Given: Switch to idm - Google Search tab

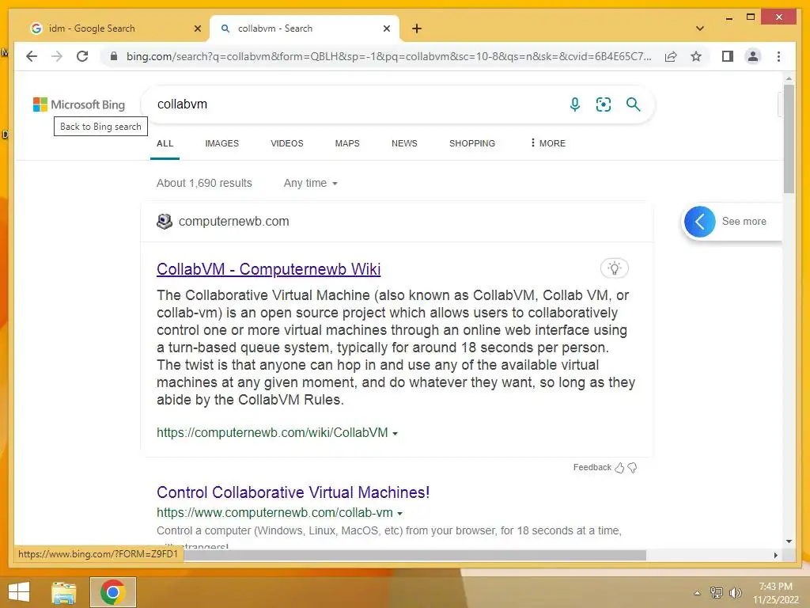Looking at the screenshot, I should coord(114,28).
